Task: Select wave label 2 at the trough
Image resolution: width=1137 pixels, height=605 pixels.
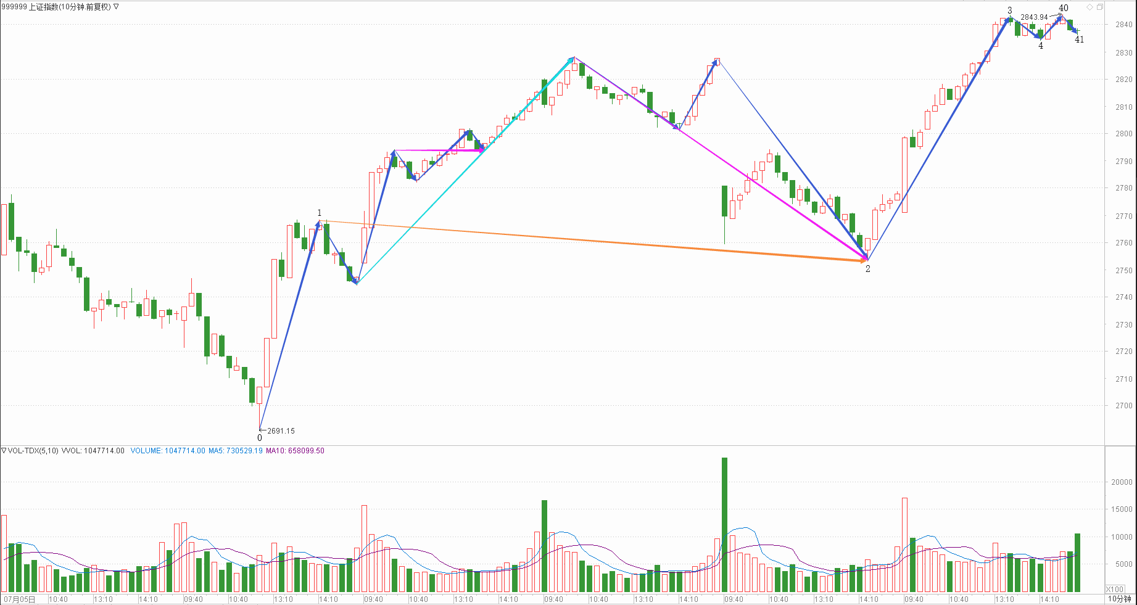Action: coord(867,269)
